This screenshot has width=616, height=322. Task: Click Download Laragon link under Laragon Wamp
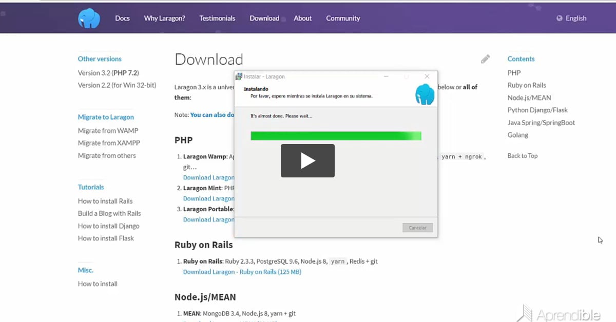point(208,177)
